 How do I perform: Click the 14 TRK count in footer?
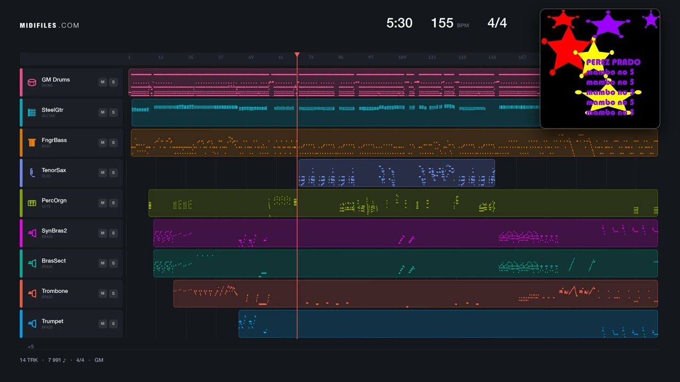(30, 360)
